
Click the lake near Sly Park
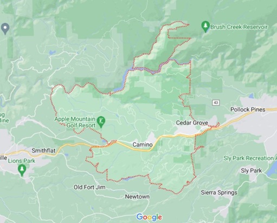click(272, 169)
